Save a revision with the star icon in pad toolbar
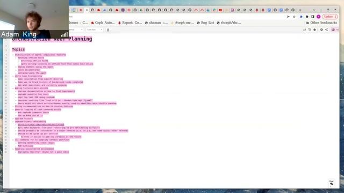The height and width of the screenshot is (193, 344). [x=315, y=29]
